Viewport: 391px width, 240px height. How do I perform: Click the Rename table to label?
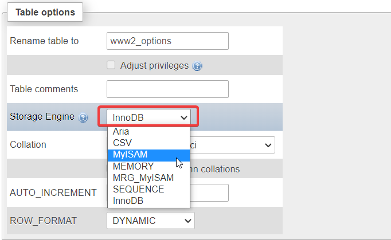44,41
